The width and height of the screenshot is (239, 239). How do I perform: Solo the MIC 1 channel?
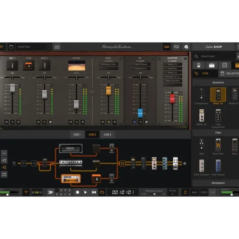point(13,122)
